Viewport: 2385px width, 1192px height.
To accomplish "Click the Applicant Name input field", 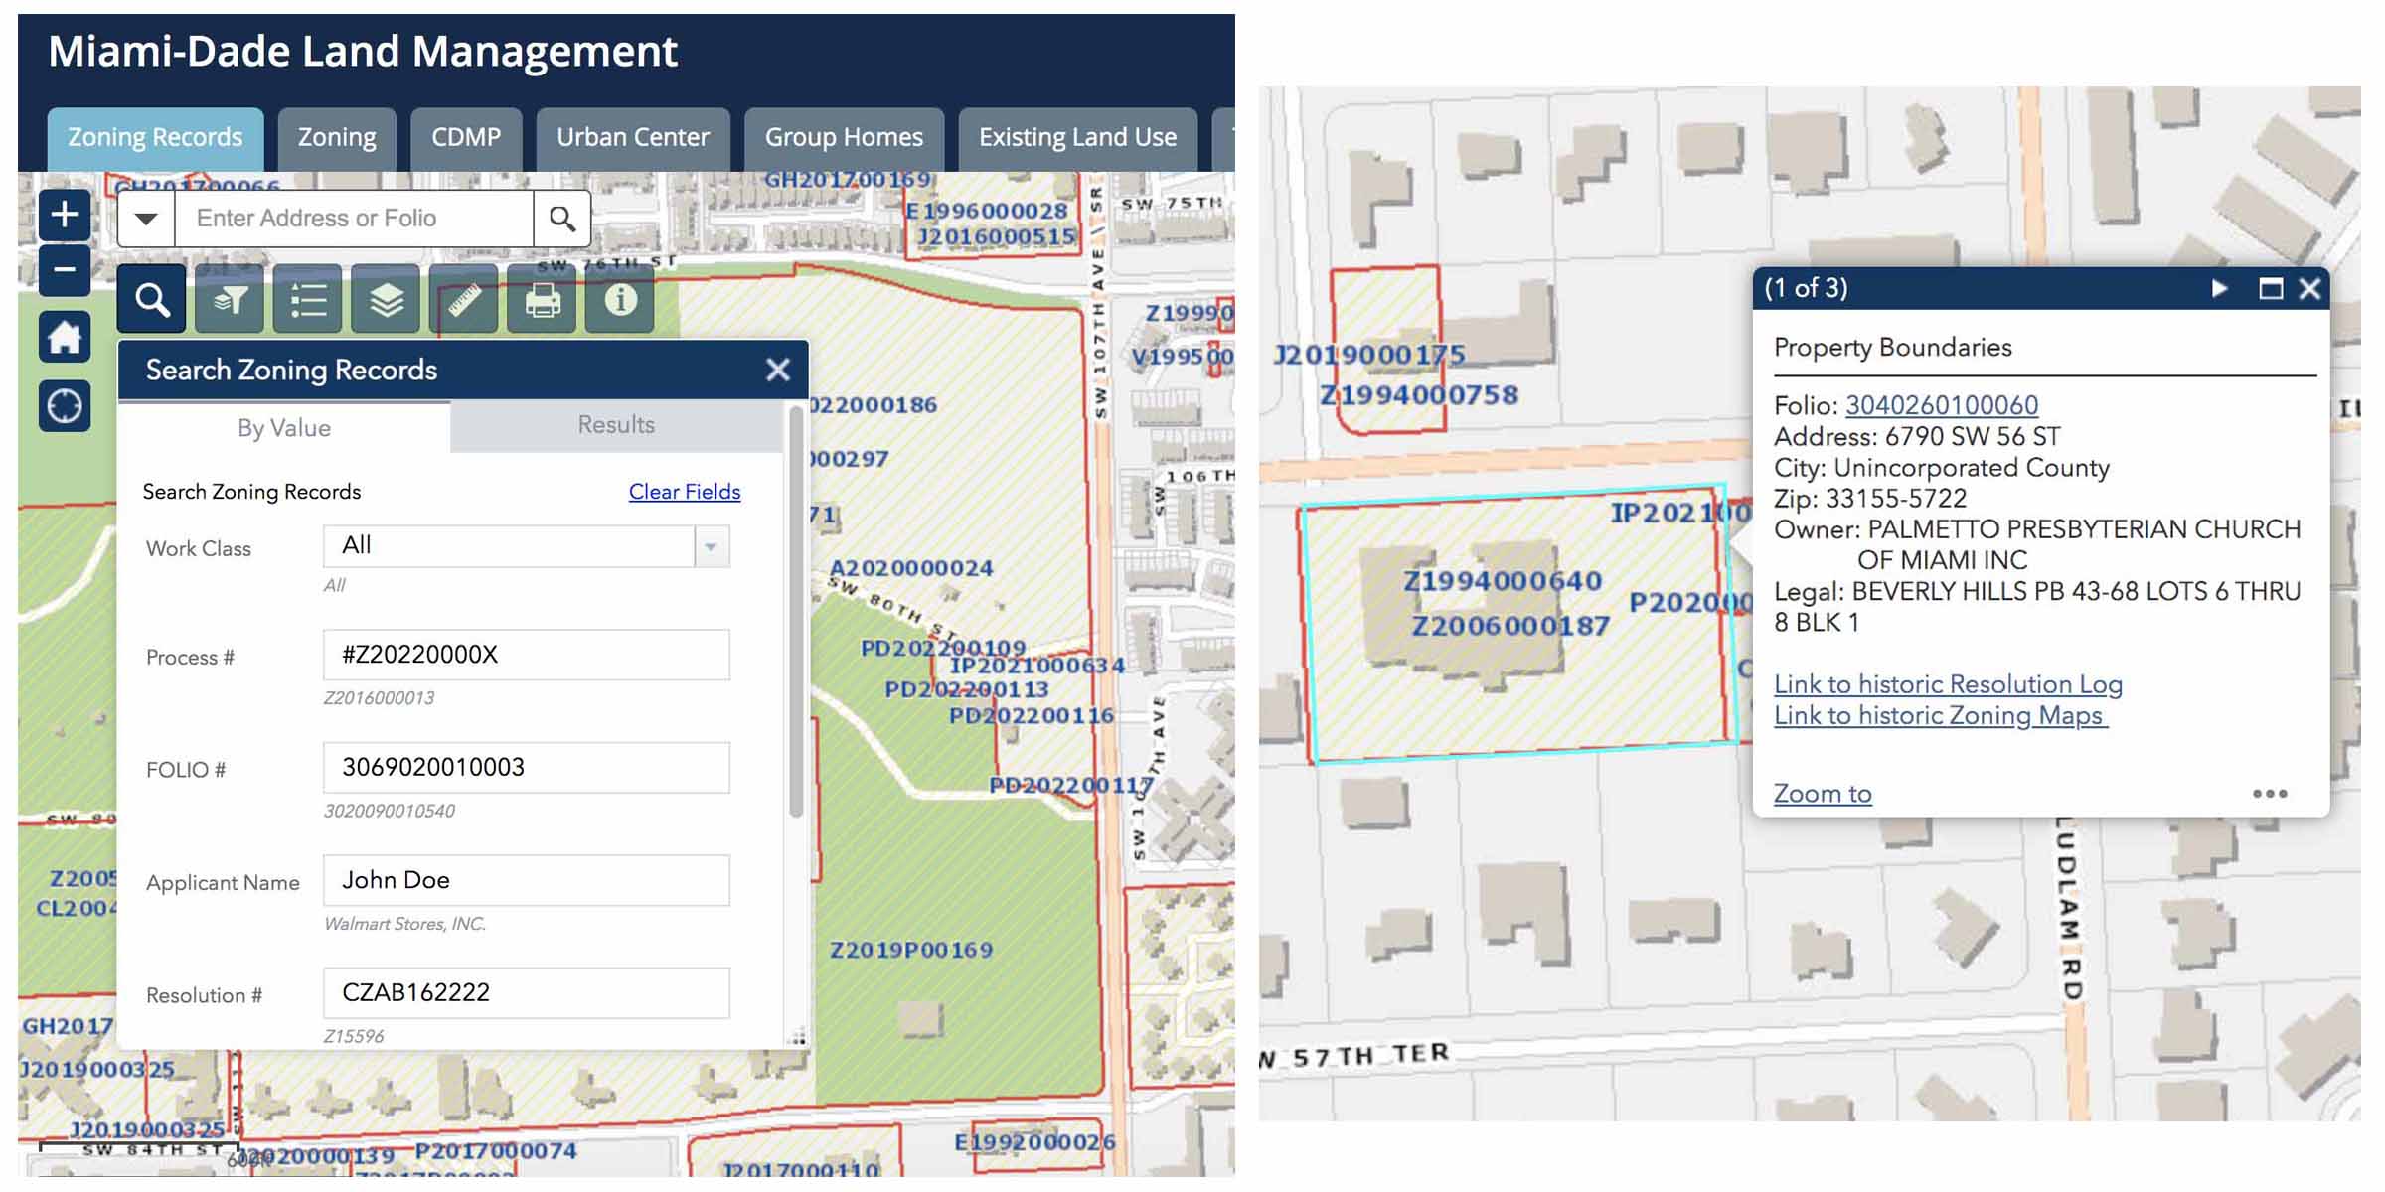I will pyautogui.click(x=527, y=880).
